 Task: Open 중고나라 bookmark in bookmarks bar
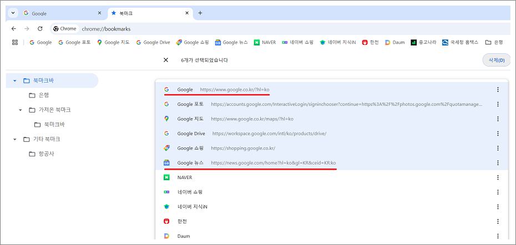(423, 43)
